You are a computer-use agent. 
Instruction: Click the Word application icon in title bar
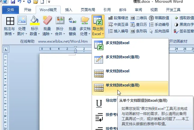point(5,2)
